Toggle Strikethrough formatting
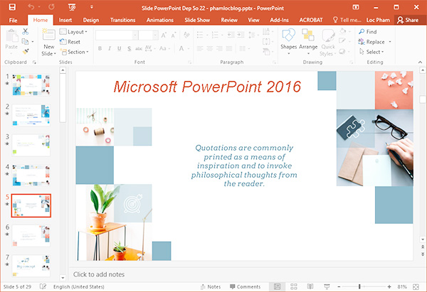This screenshot has height=292, width=427. click(139, 48)
